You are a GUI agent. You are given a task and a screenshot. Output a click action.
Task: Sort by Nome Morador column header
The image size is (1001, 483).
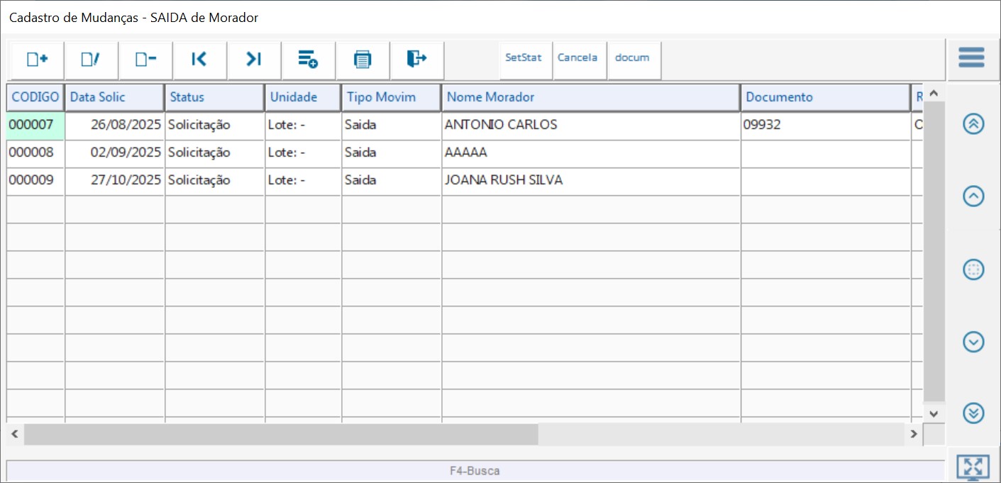click(590, 97)
